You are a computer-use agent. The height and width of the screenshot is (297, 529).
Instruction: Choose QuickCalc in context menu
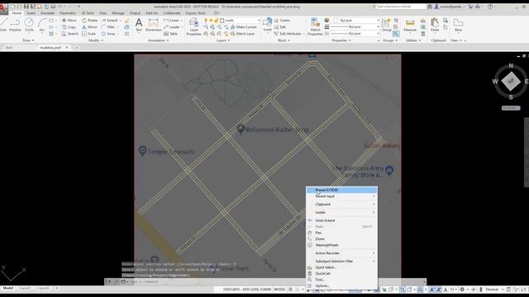pos(341,273)
